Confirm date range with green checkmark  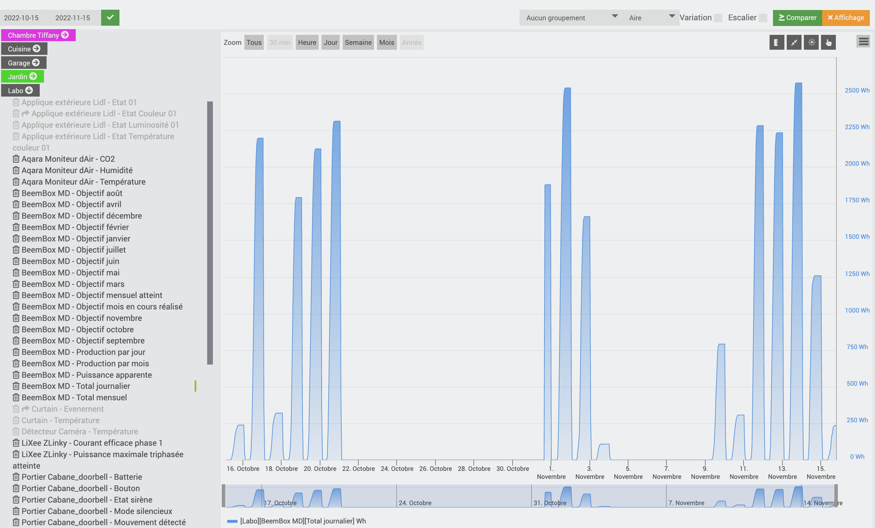tap(110, 17)
